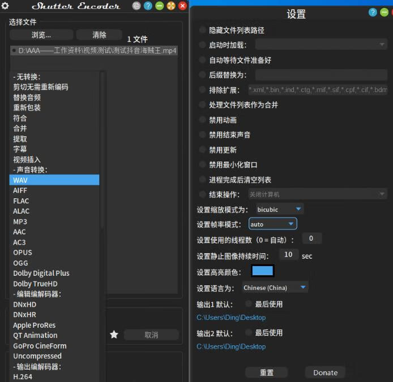This screenshot has height=382, width=393.
Task: Click the 取消 cancel button
Action: click(x=151, y=335)
